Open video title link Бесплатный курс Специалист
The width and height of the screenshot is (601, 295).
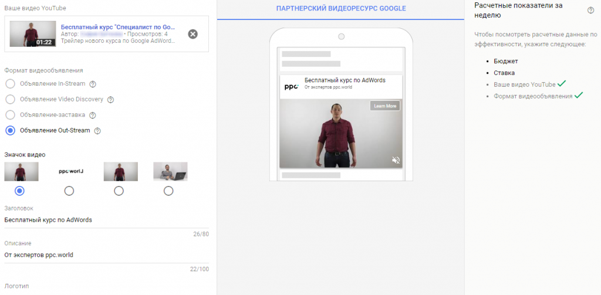click(x=118, y=28)
